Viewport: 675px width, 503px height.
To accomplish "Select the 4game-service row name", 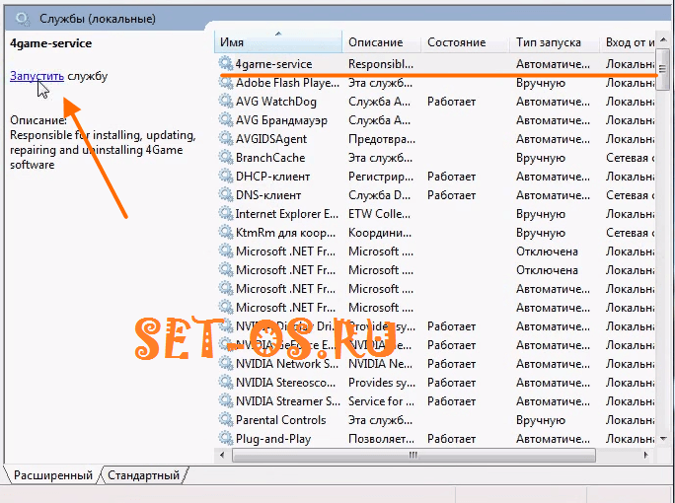I will [273, 64].
